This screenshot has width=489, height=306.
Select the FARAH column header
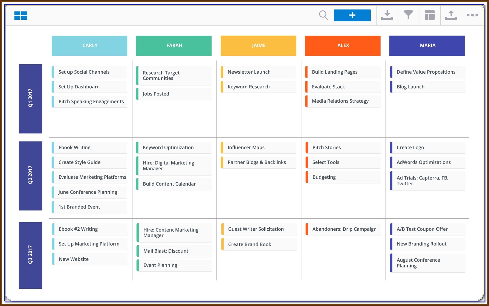174,46
